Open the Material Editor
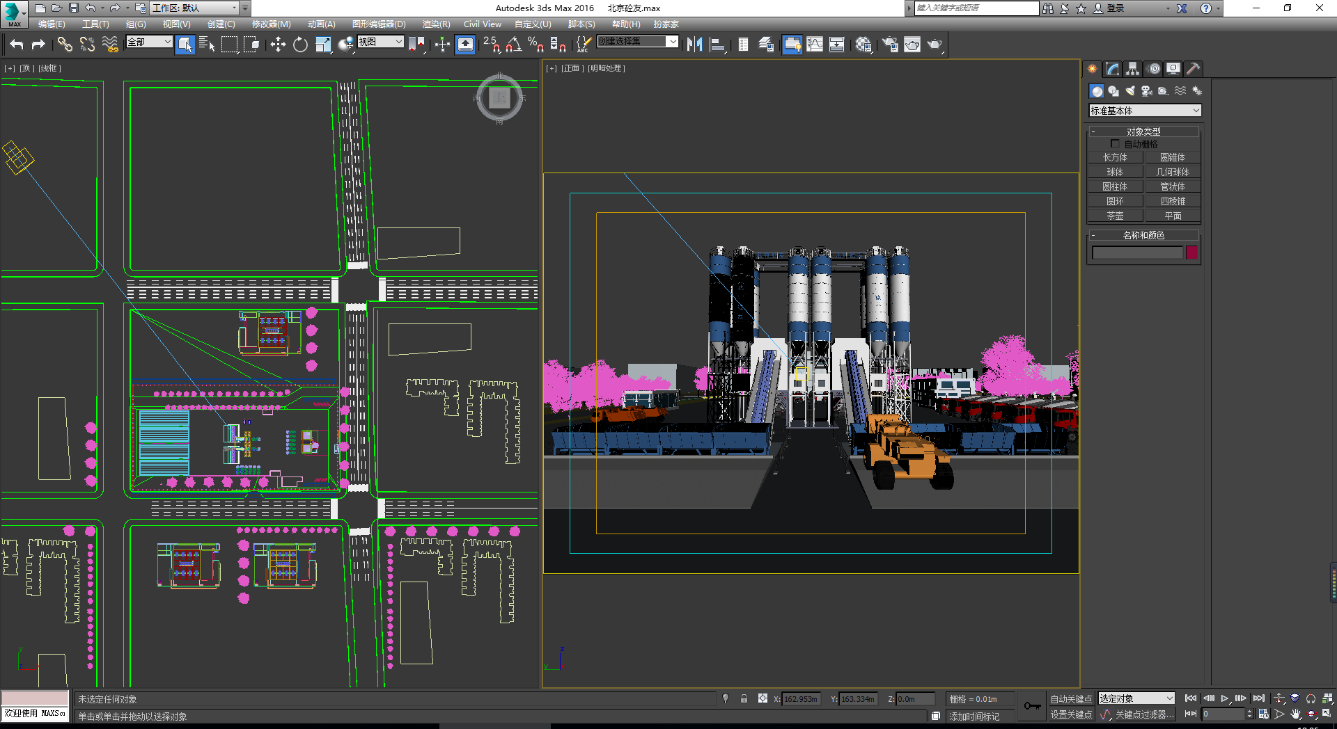 (x=863, y=45)
